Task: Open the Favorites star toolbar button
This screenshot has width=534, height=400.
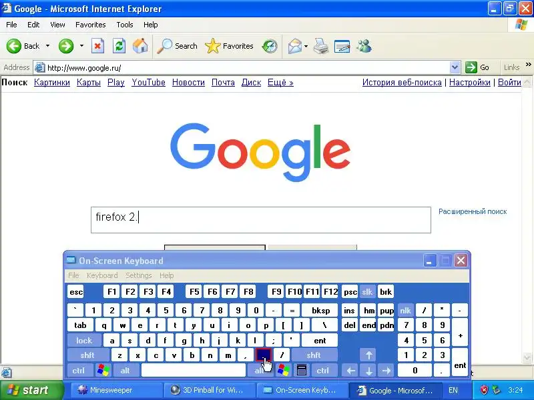Action: [229, 46]
